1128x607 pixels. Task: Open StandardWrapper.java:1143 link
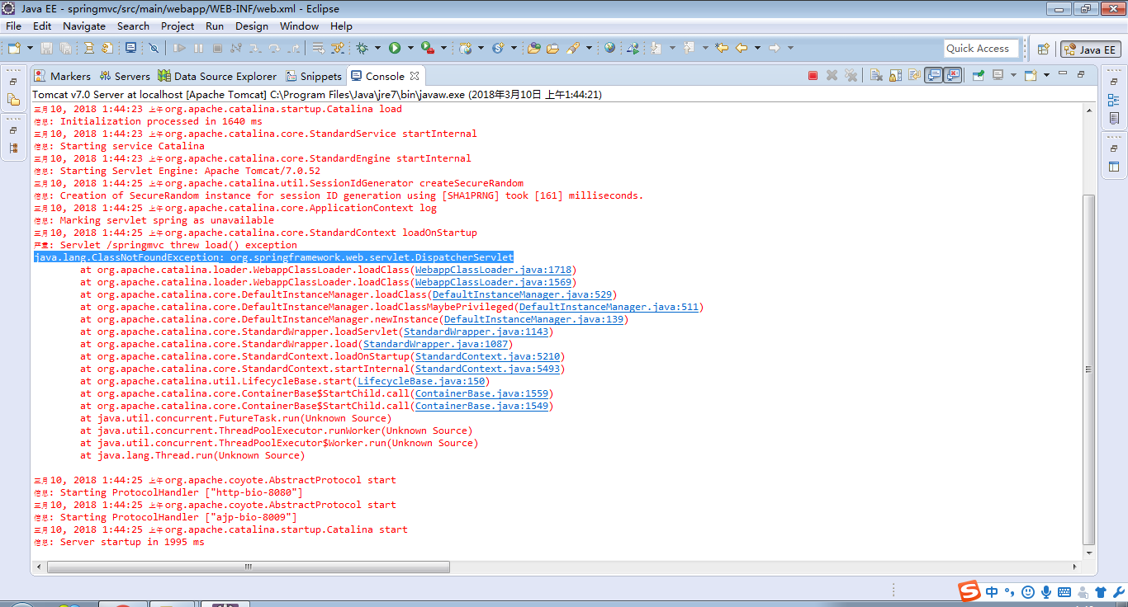click(476, 332)
